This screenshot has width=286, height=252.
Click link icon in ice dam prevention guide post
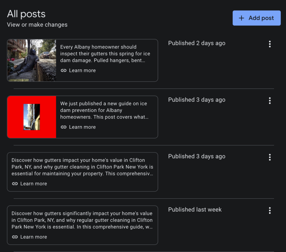(x=64, y=127)
